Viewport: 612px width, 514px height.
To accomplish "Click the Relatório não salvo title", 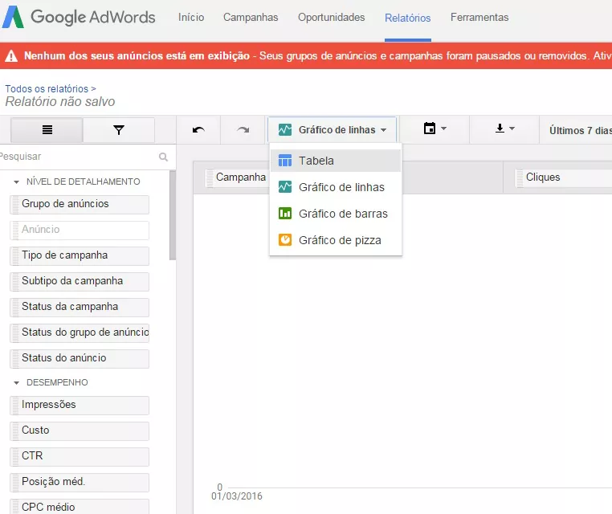I will pos(60,101).
